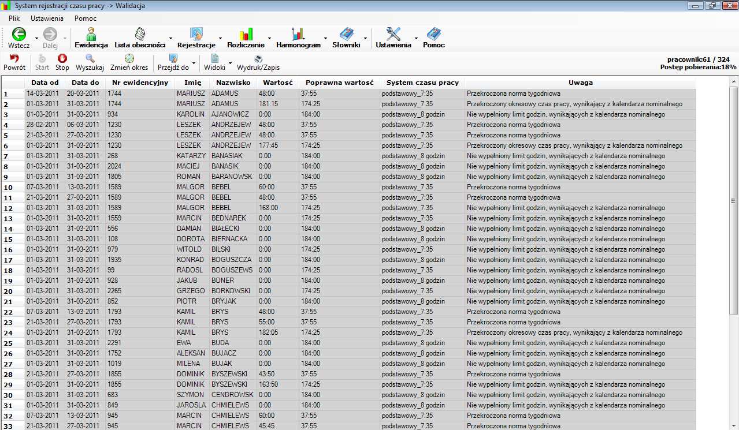Expand the Rejestracje dropdown arrow
Screen dimensions: 739x430
(x=221, y=39)
